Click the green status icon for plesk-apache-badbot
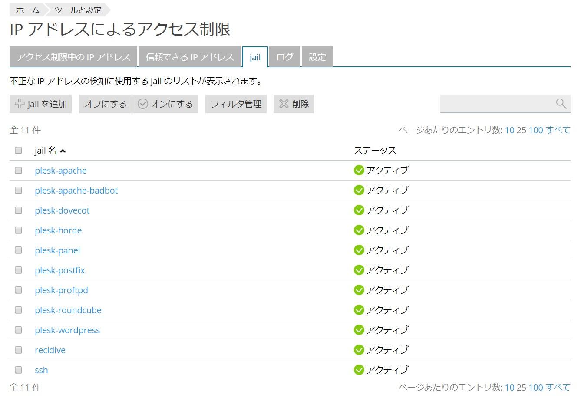 tap(359, 190)
